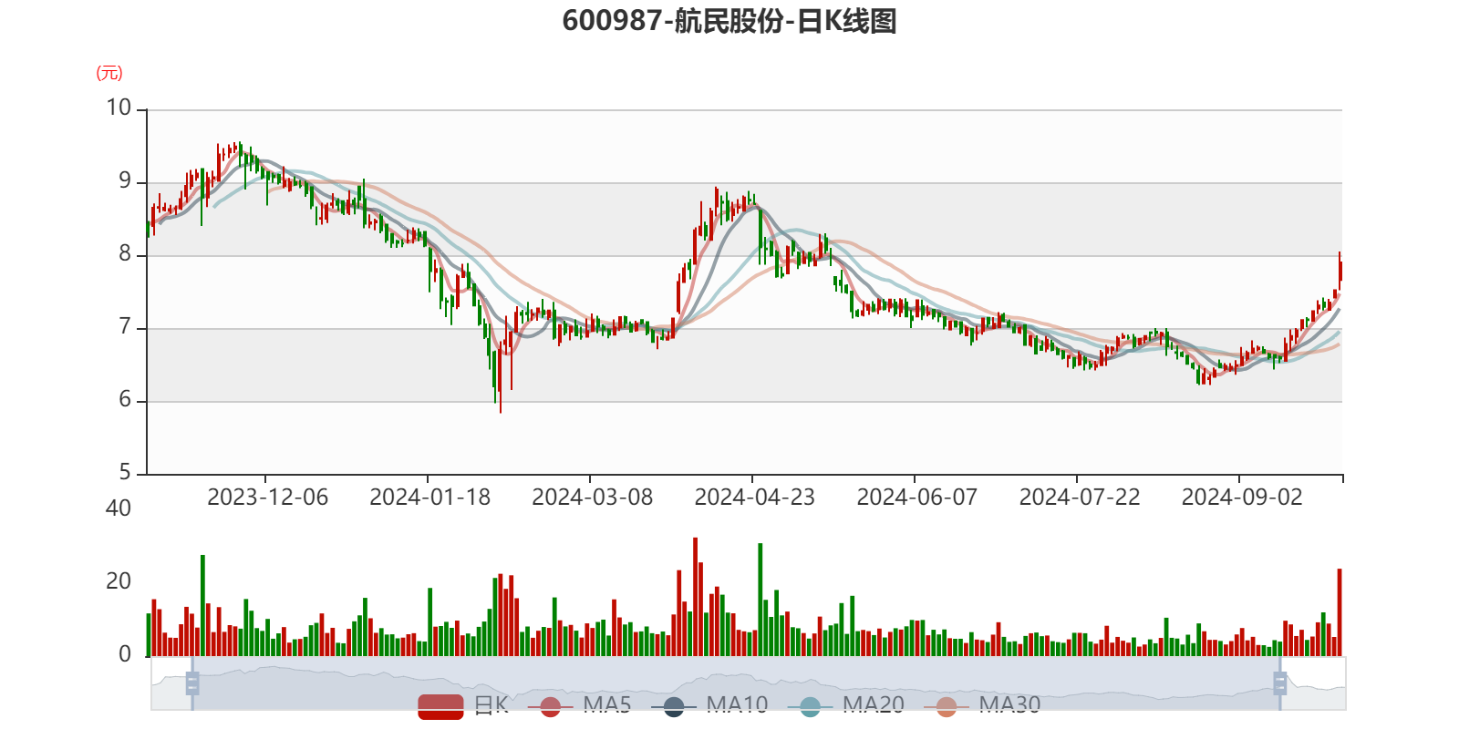Viewport: 1459px width, 729px height.
Task: Click the price axis label 7
Action: click(125, 327)
